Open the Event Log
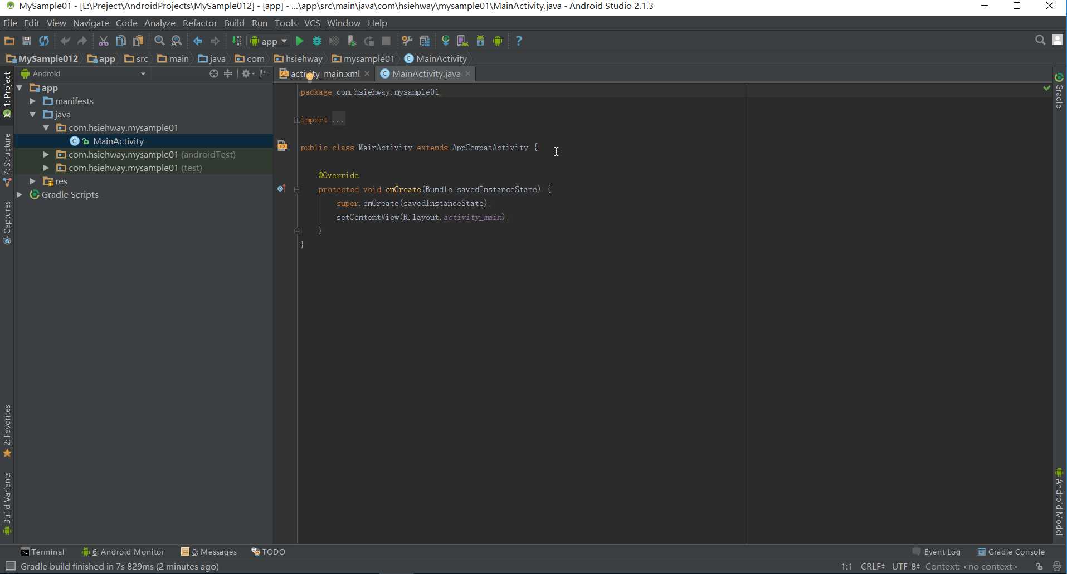Viewport: 1067px width, 574px height. click(x=937, y=552)
